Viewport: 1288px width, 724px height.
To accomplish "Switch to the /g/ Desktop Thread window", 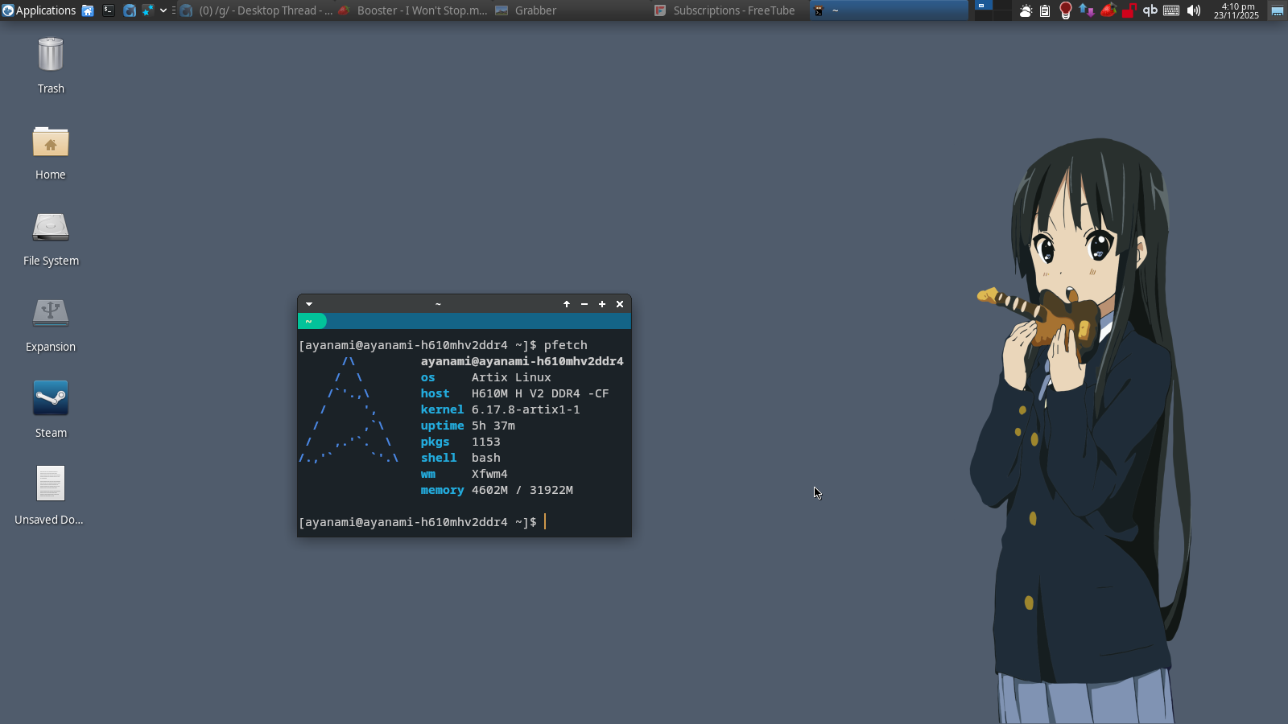I will [x=257, y=10].
